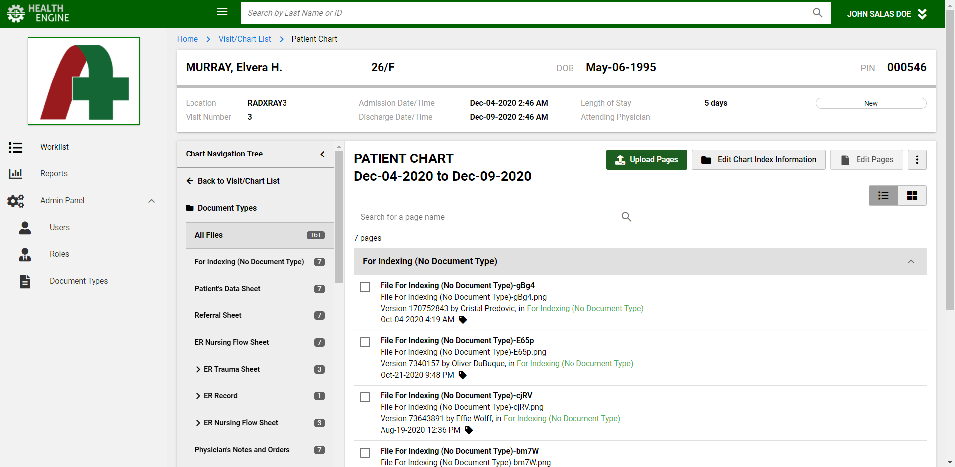Select For Indexing (No Document Type) tree item
The width and height of the screenshot is (955, 467).
pos(260,262)
